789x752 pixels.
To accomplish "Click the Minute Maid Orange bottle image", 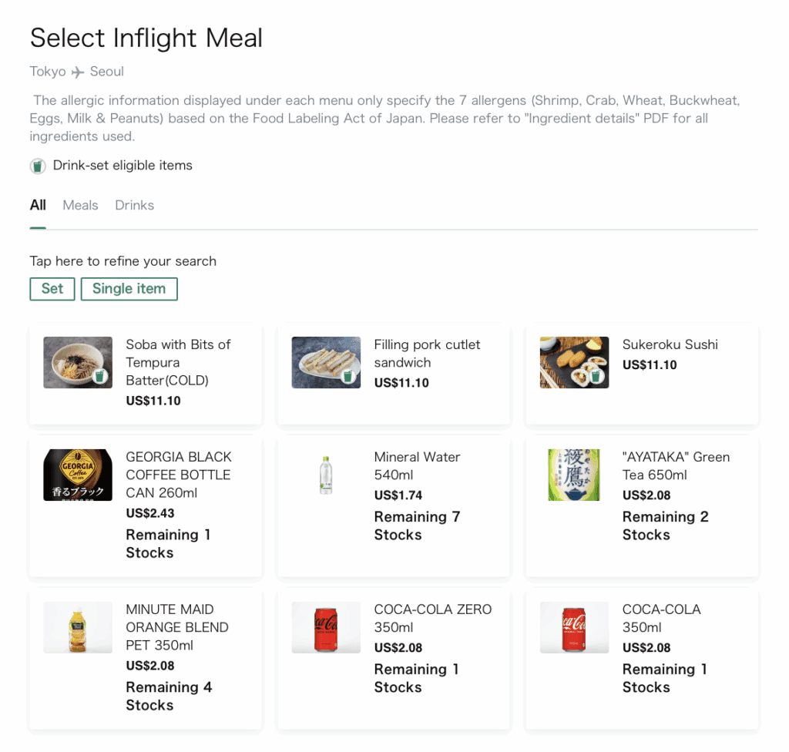I will click(x=78, y=627).
